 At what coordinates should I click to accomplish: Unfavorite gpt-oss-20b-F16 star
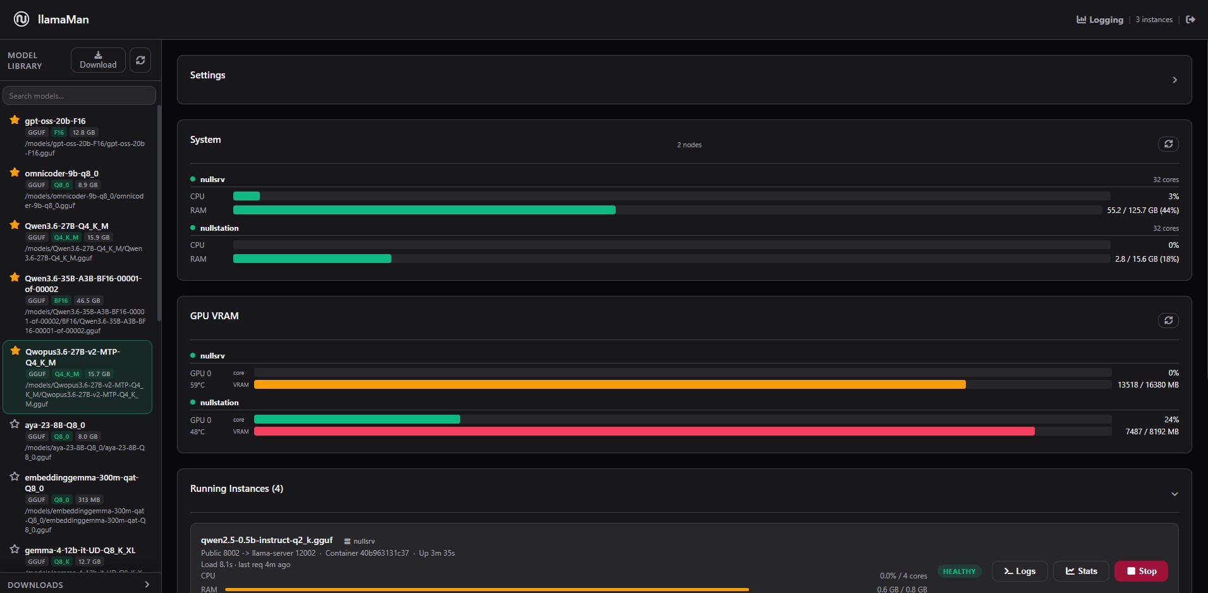click(x=15, y=120)
